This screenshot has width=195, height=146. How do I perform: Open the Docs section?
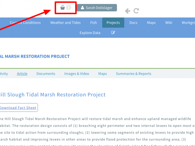coord(133,23)
